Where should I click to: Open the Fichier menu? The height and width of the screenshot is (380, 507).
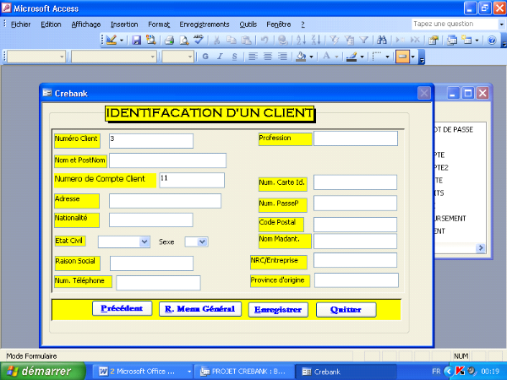tap(20, 24)
